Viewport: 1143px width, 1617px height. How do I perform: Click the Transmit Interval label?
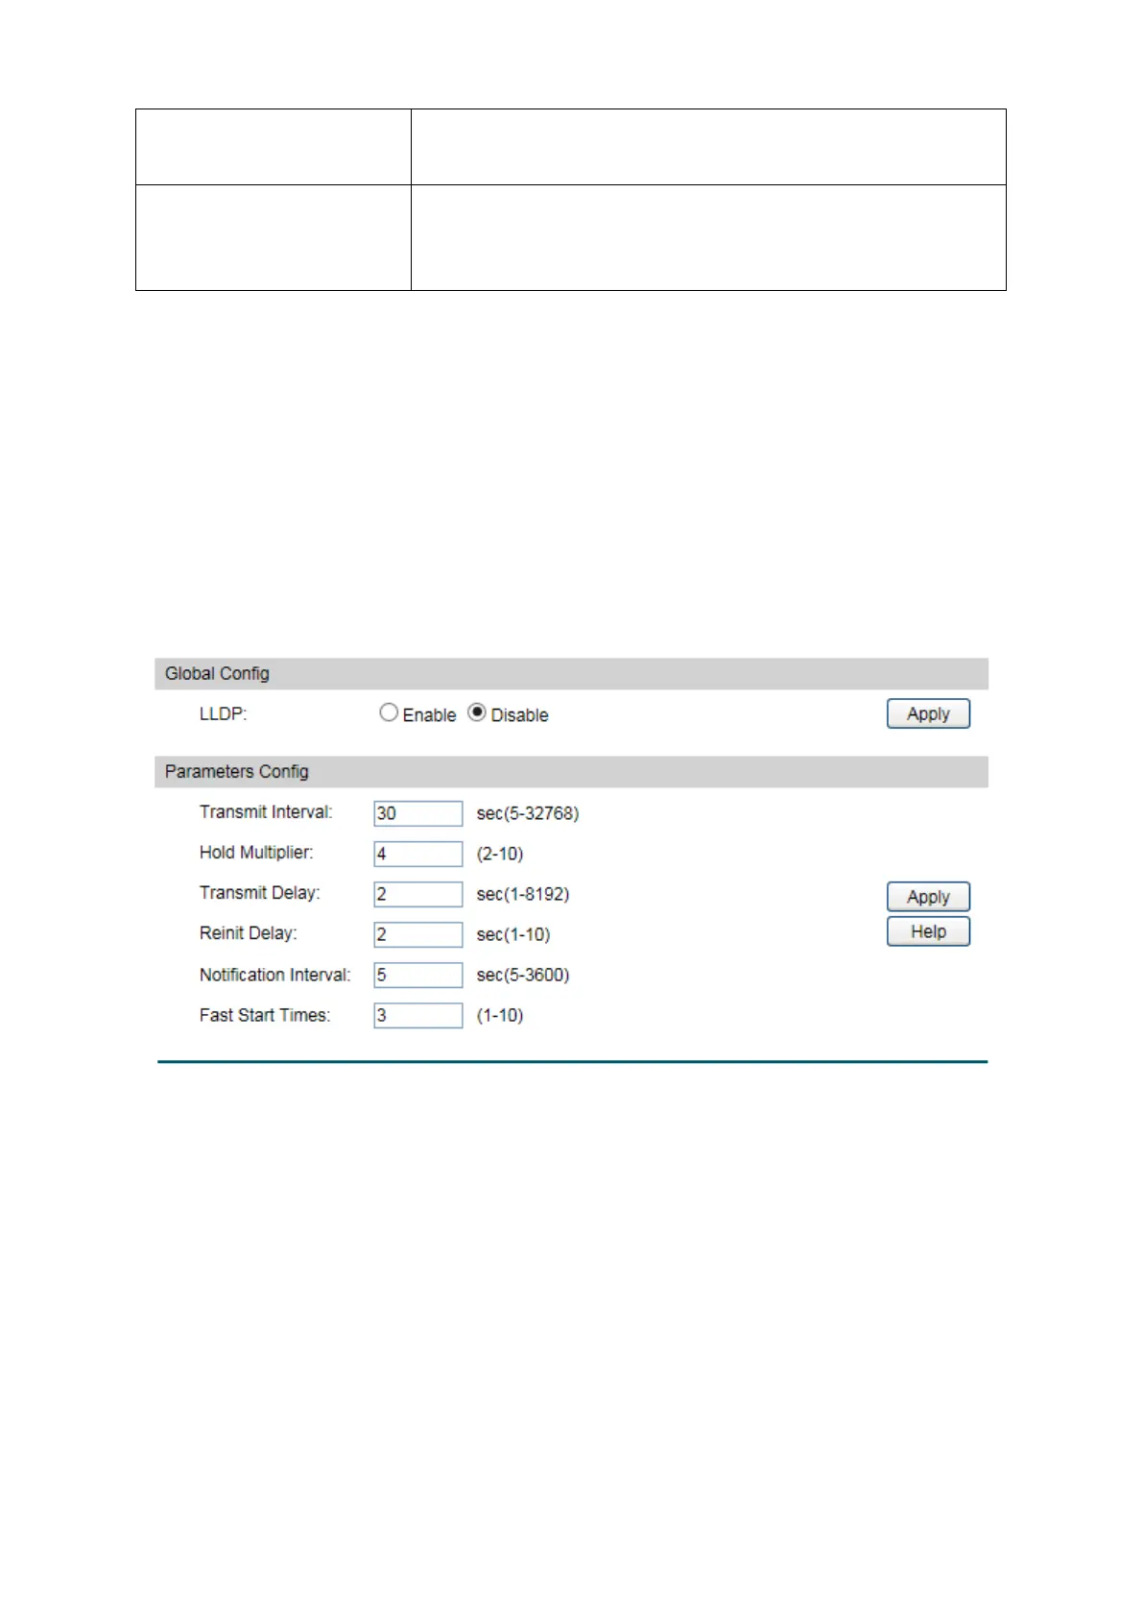(266, 812)
